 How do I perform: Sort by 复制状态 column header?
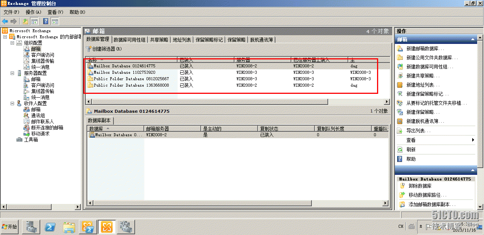[286, 129]
